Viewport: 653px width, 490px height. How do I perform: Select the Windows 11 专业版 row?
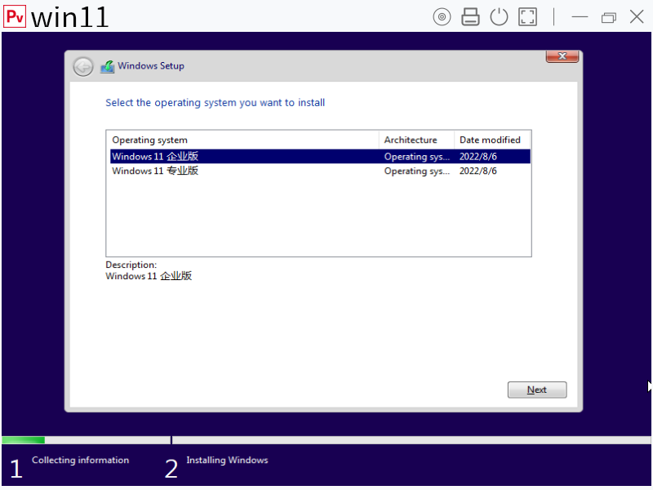tap(320, 171)
